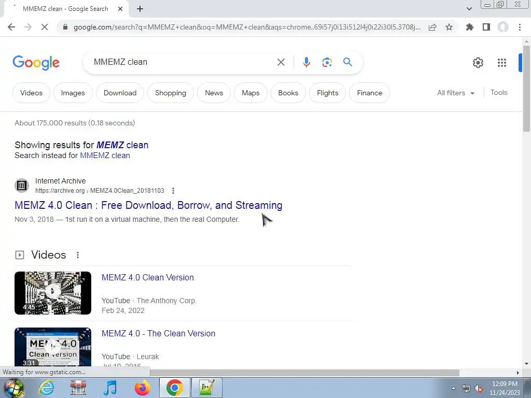View the site lock security info
Image resolution: width=531 pixels, height=398 pixels.
(x=65, y=27)
